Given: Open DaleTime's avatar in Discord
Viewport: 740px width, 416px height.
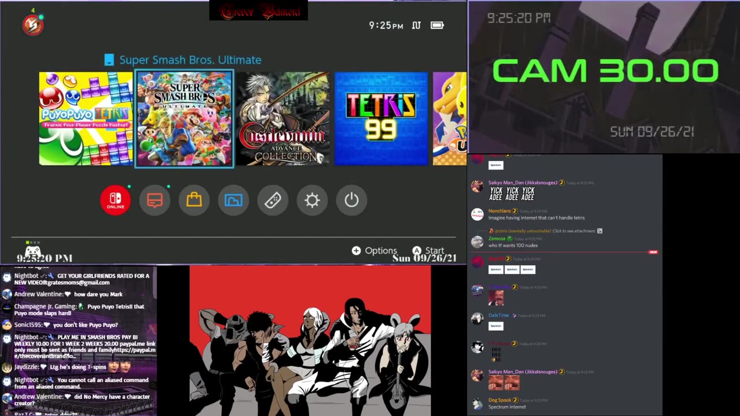Looking at the screenshot, I should point(477,318).
